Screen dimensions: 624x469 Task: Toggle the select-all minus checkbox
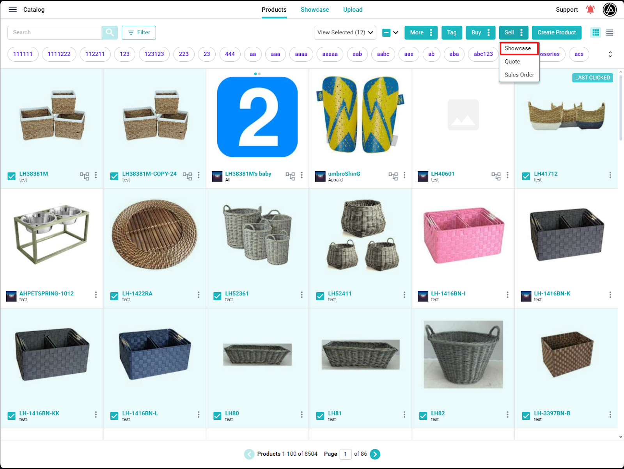[x=386, y=32]
